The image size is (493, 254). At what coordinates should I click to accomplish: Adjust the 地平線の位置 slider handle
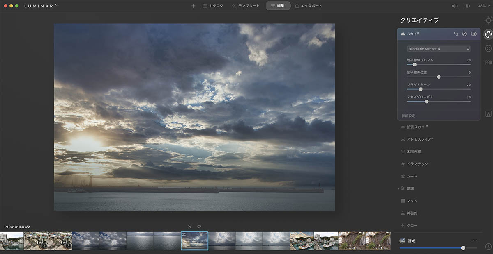click(439, 77)
